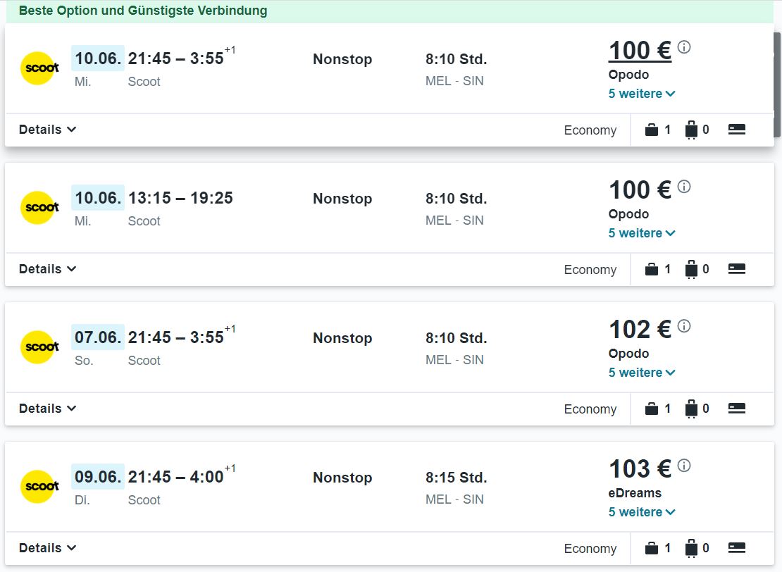Click checked luggage icon in 09.06. flight row
The height and width of the screenshot is (572, 782).
(x=691, y=548)
